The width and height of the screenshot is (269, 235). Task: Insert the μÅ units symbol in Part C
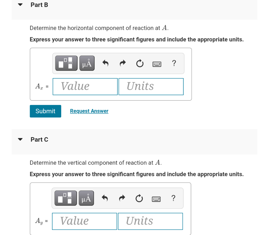86,198
